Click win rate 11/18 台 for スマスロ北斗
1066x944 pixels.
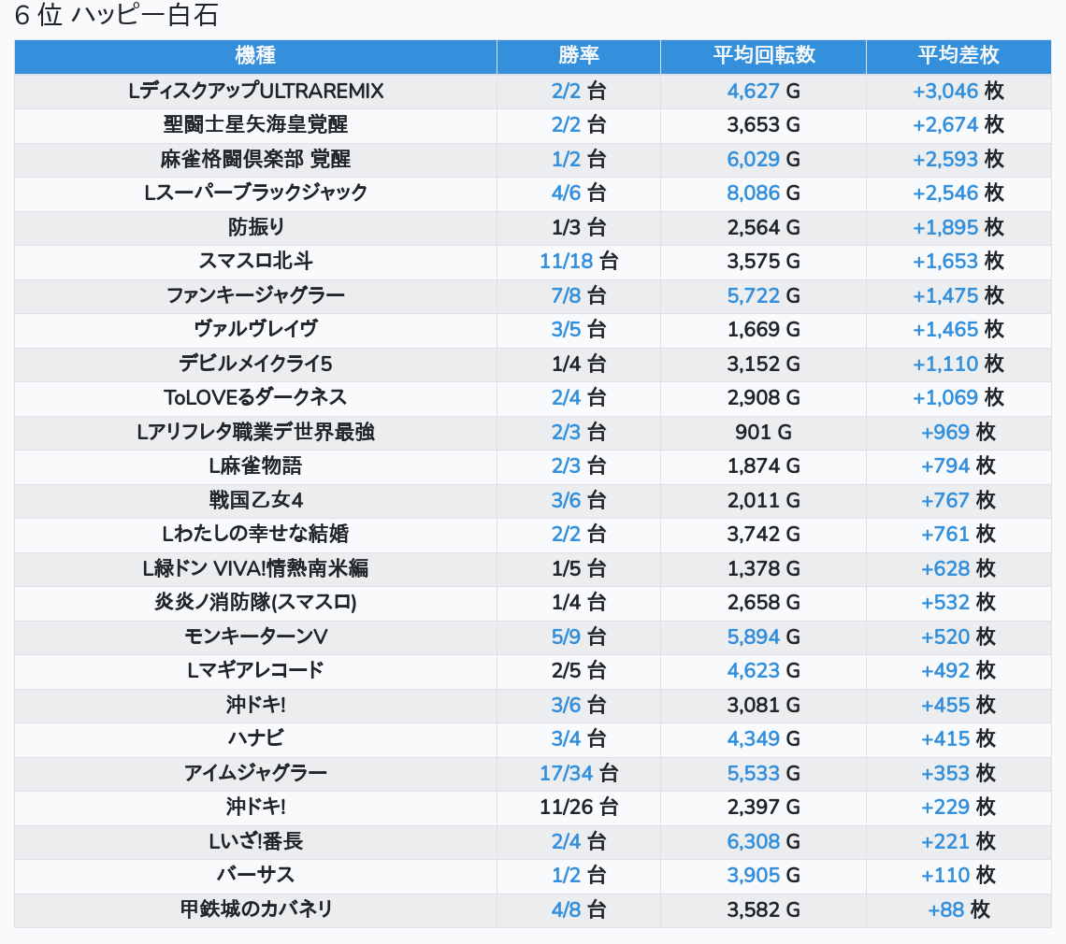click(x=579, y=261)
